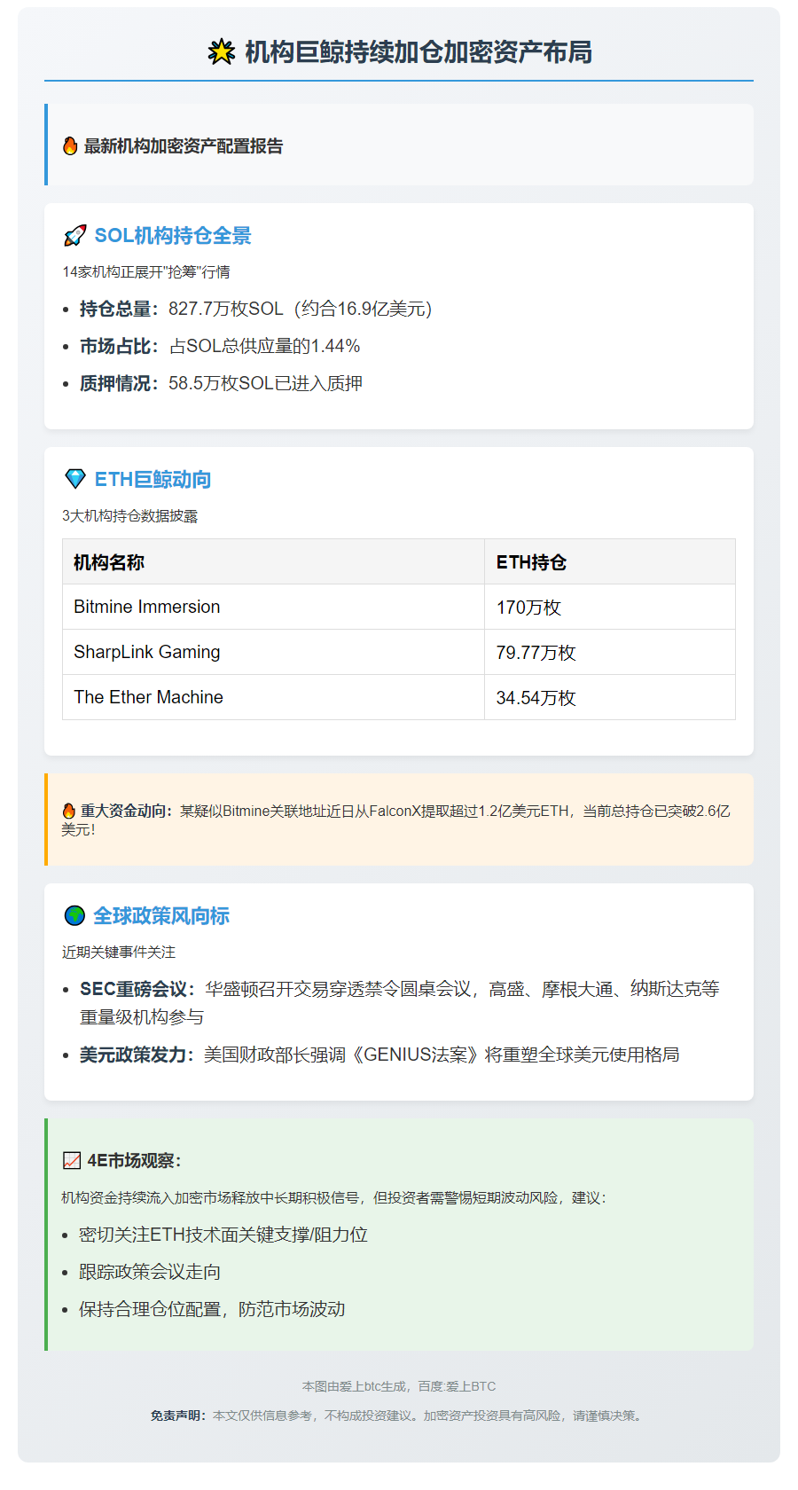Click the section heading 全球政策风向标

161,916
